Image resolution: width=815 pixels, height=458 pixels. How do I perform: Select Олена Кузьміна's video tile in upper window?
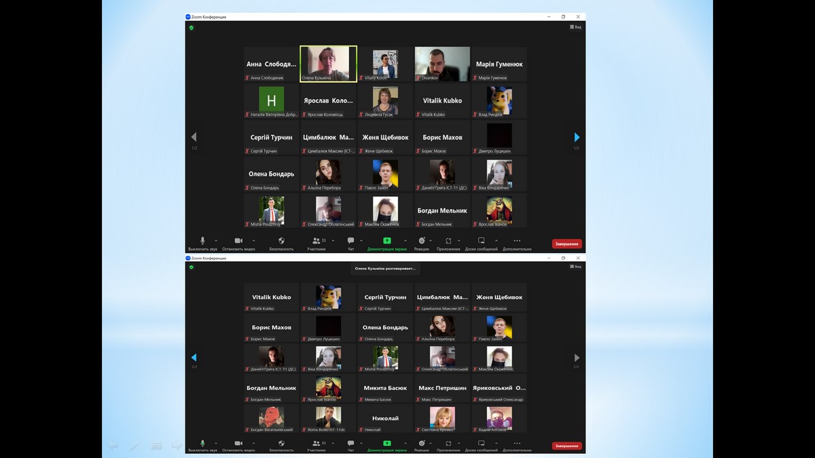tap(329, 64)
